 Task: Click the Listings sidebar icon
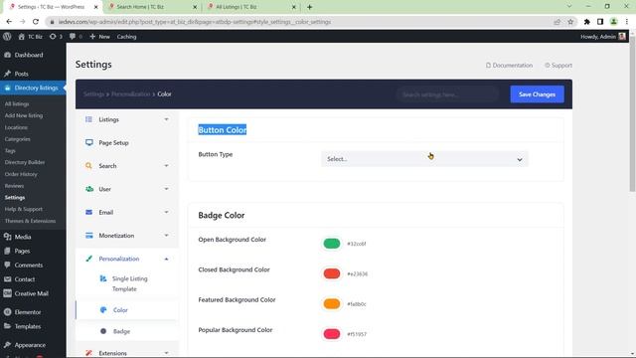(x=88, y=119)
